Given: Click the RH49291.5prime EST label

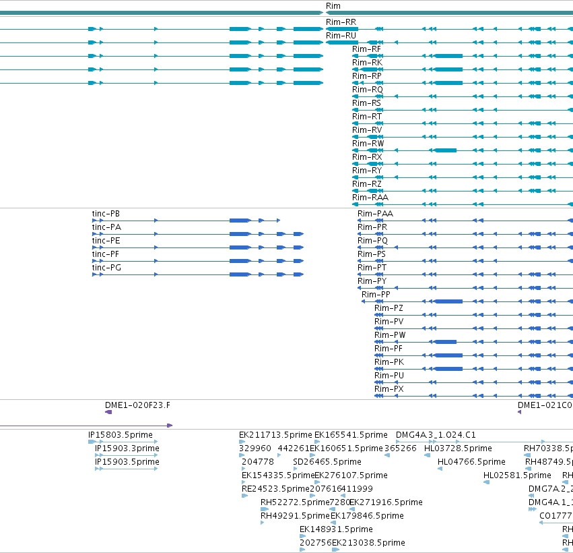Looking at the screenshot, I should click(x=296, y=516).
